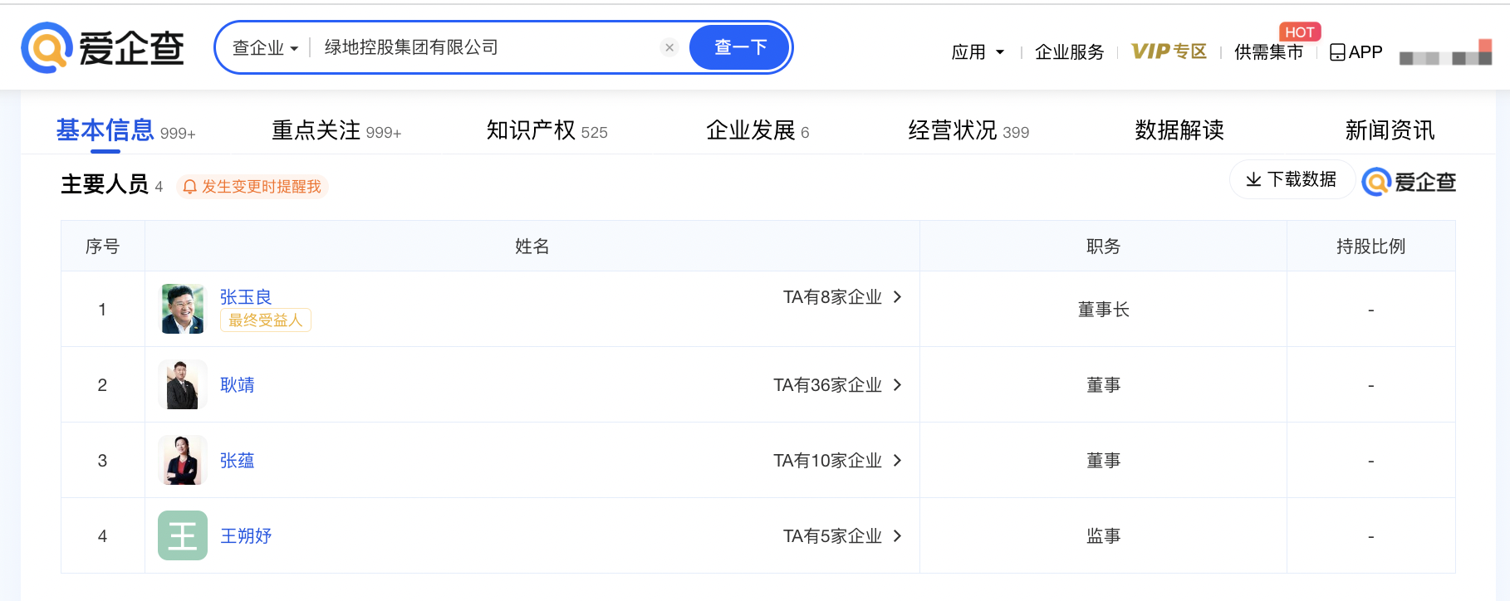Screen dimensions: 1510x601
Task: Open the 企业服务 link
Action: point(1069,52)
